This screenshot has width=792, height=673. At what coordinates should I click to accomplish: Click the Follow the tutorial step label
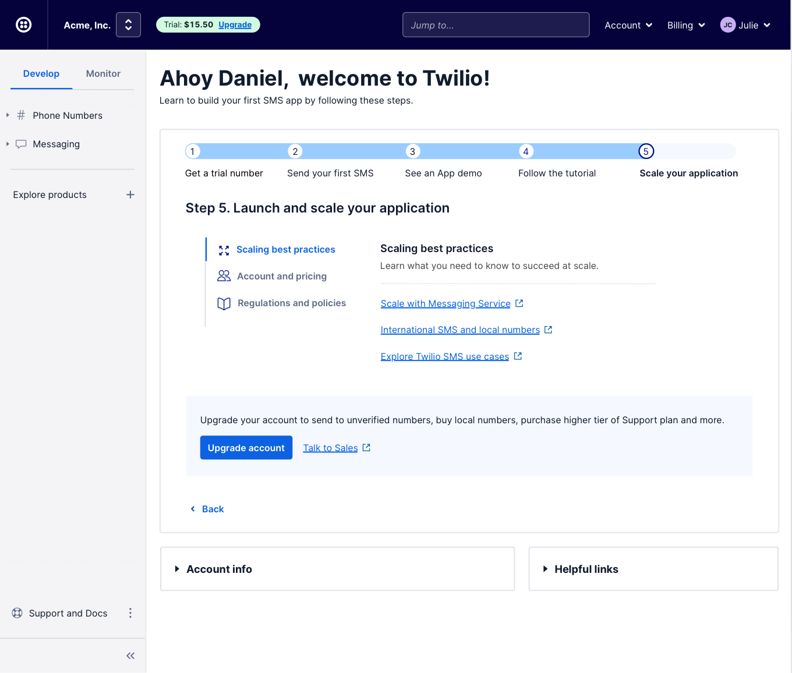click(x=557, y=173)
